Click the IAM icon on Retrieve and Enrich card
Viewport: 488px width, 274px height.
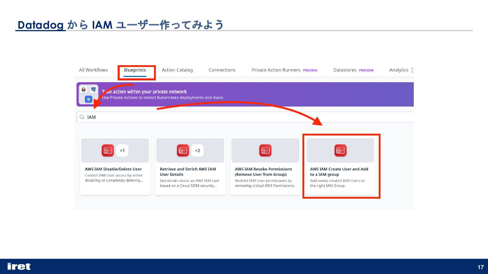click(x=183, y=150)
